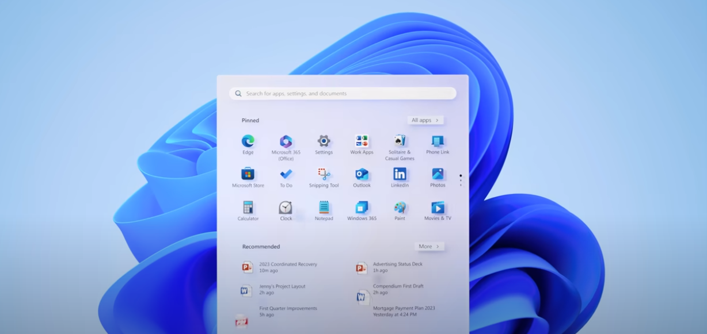Open the Snipping Tool icon
This screenshot has height=334, width=707.
[324, 174]
